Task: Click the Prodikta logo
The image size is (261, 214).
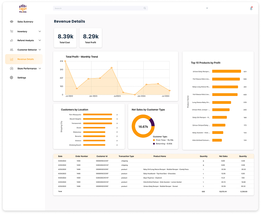Action: [23, 9]
